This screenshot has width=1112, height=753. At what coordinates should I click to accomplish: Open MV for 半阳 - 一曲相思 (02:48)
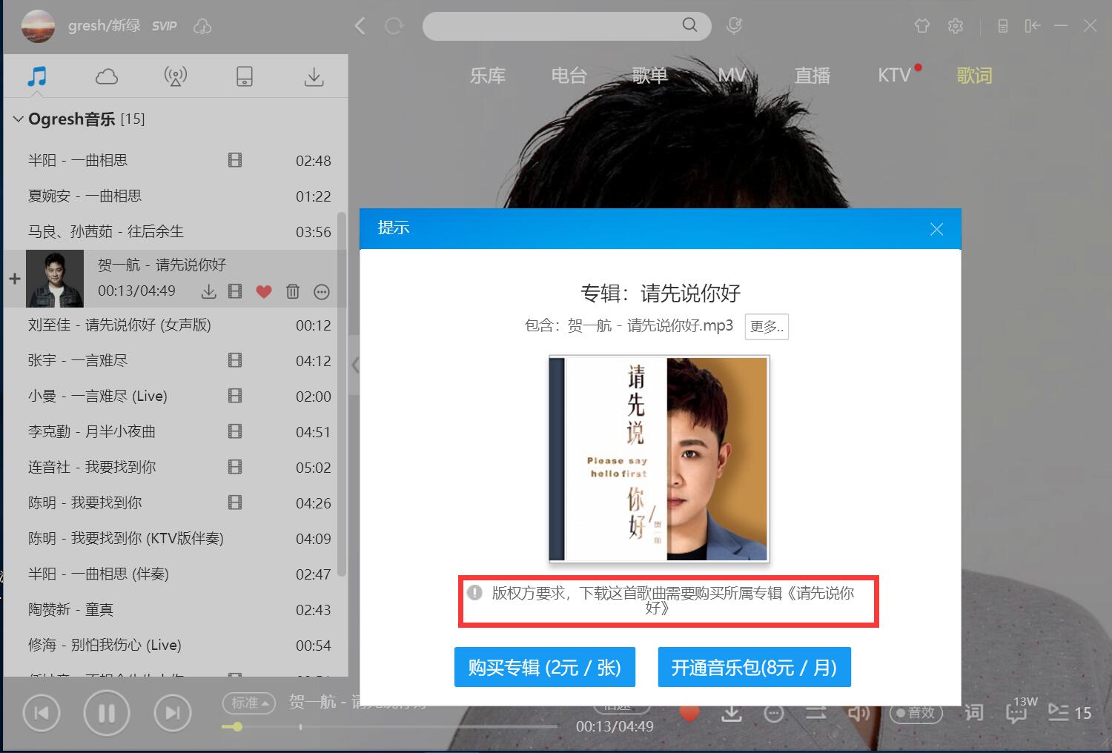pyautogui.click(x=235, y=160)
